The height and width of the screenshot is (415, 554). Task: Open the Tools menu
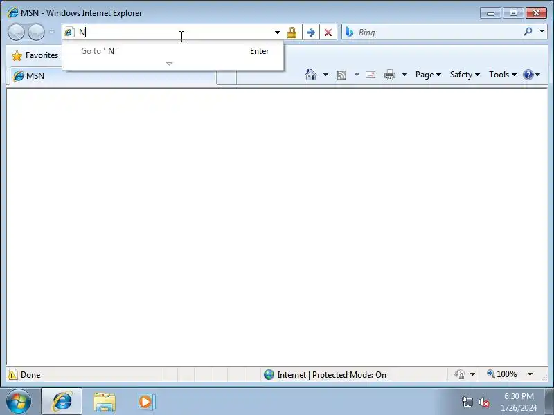(503, 75)
